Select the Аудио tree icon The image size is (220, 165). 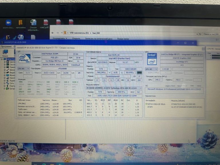[8, 80]
